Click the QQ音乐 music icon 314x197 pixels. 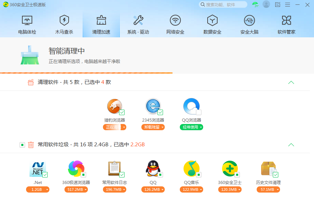click(191, 169)
